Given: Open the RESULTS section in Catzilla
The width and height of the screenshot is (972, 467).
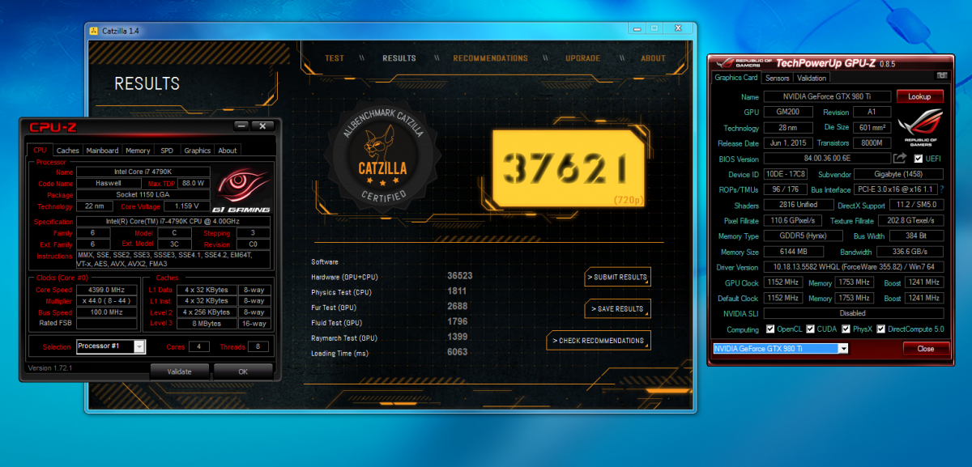Looking at the screenshot, I should click(x=399, y=58).
